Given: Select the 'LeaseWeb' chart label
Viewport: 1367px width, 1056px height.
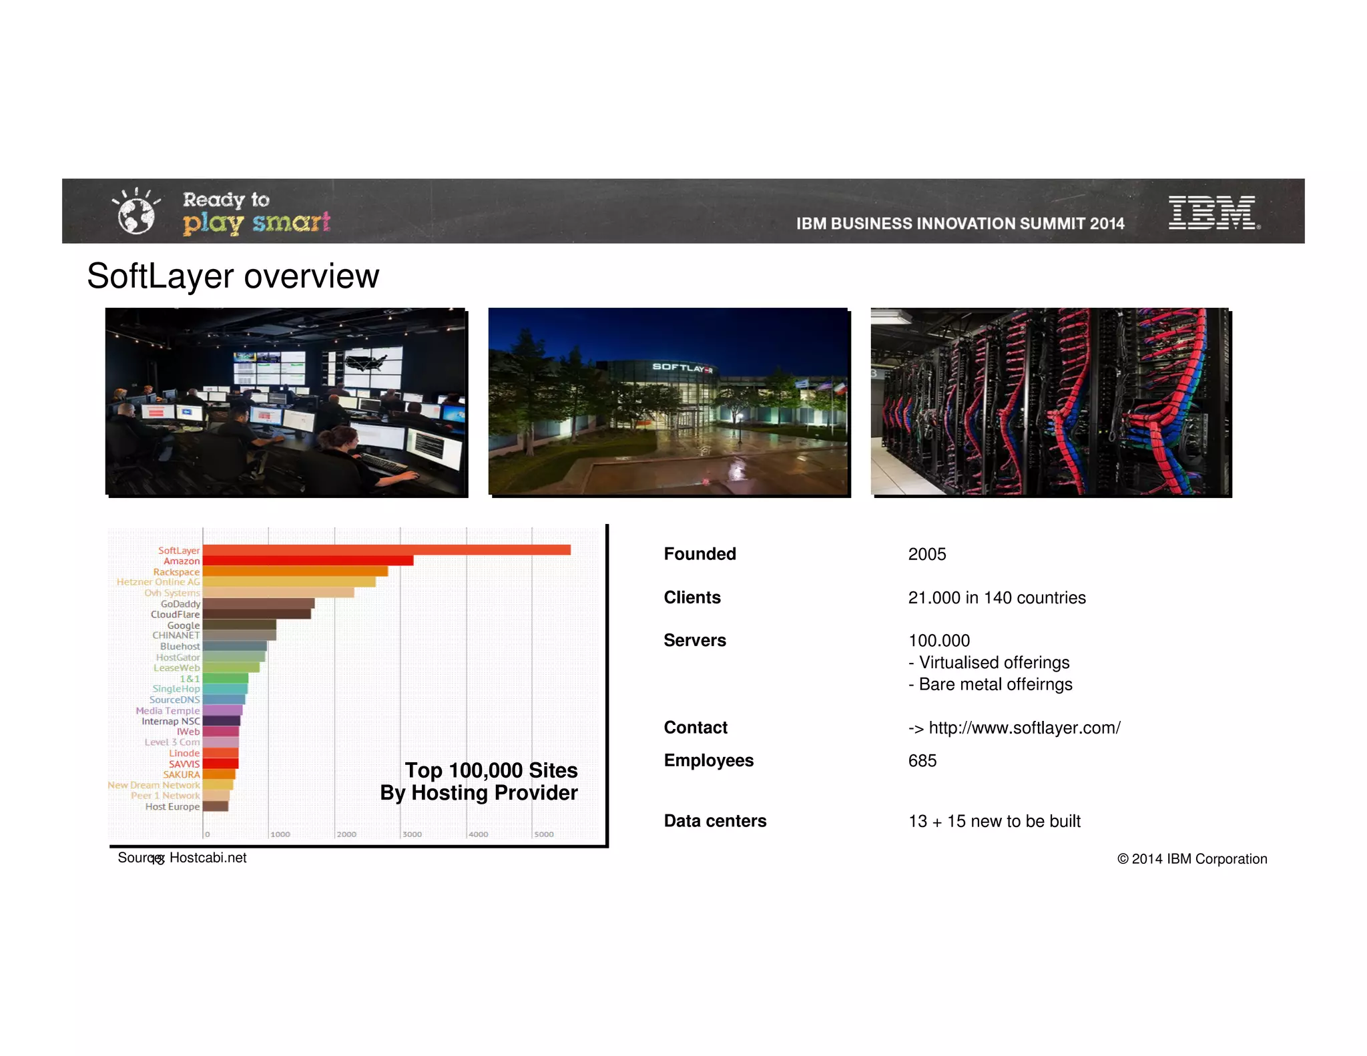Looking at the screenshot, I should 177,668.
